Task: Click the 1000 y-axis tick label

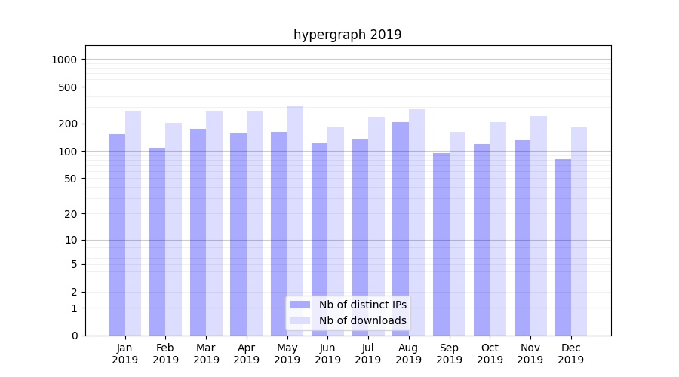Action: point(65,60)
